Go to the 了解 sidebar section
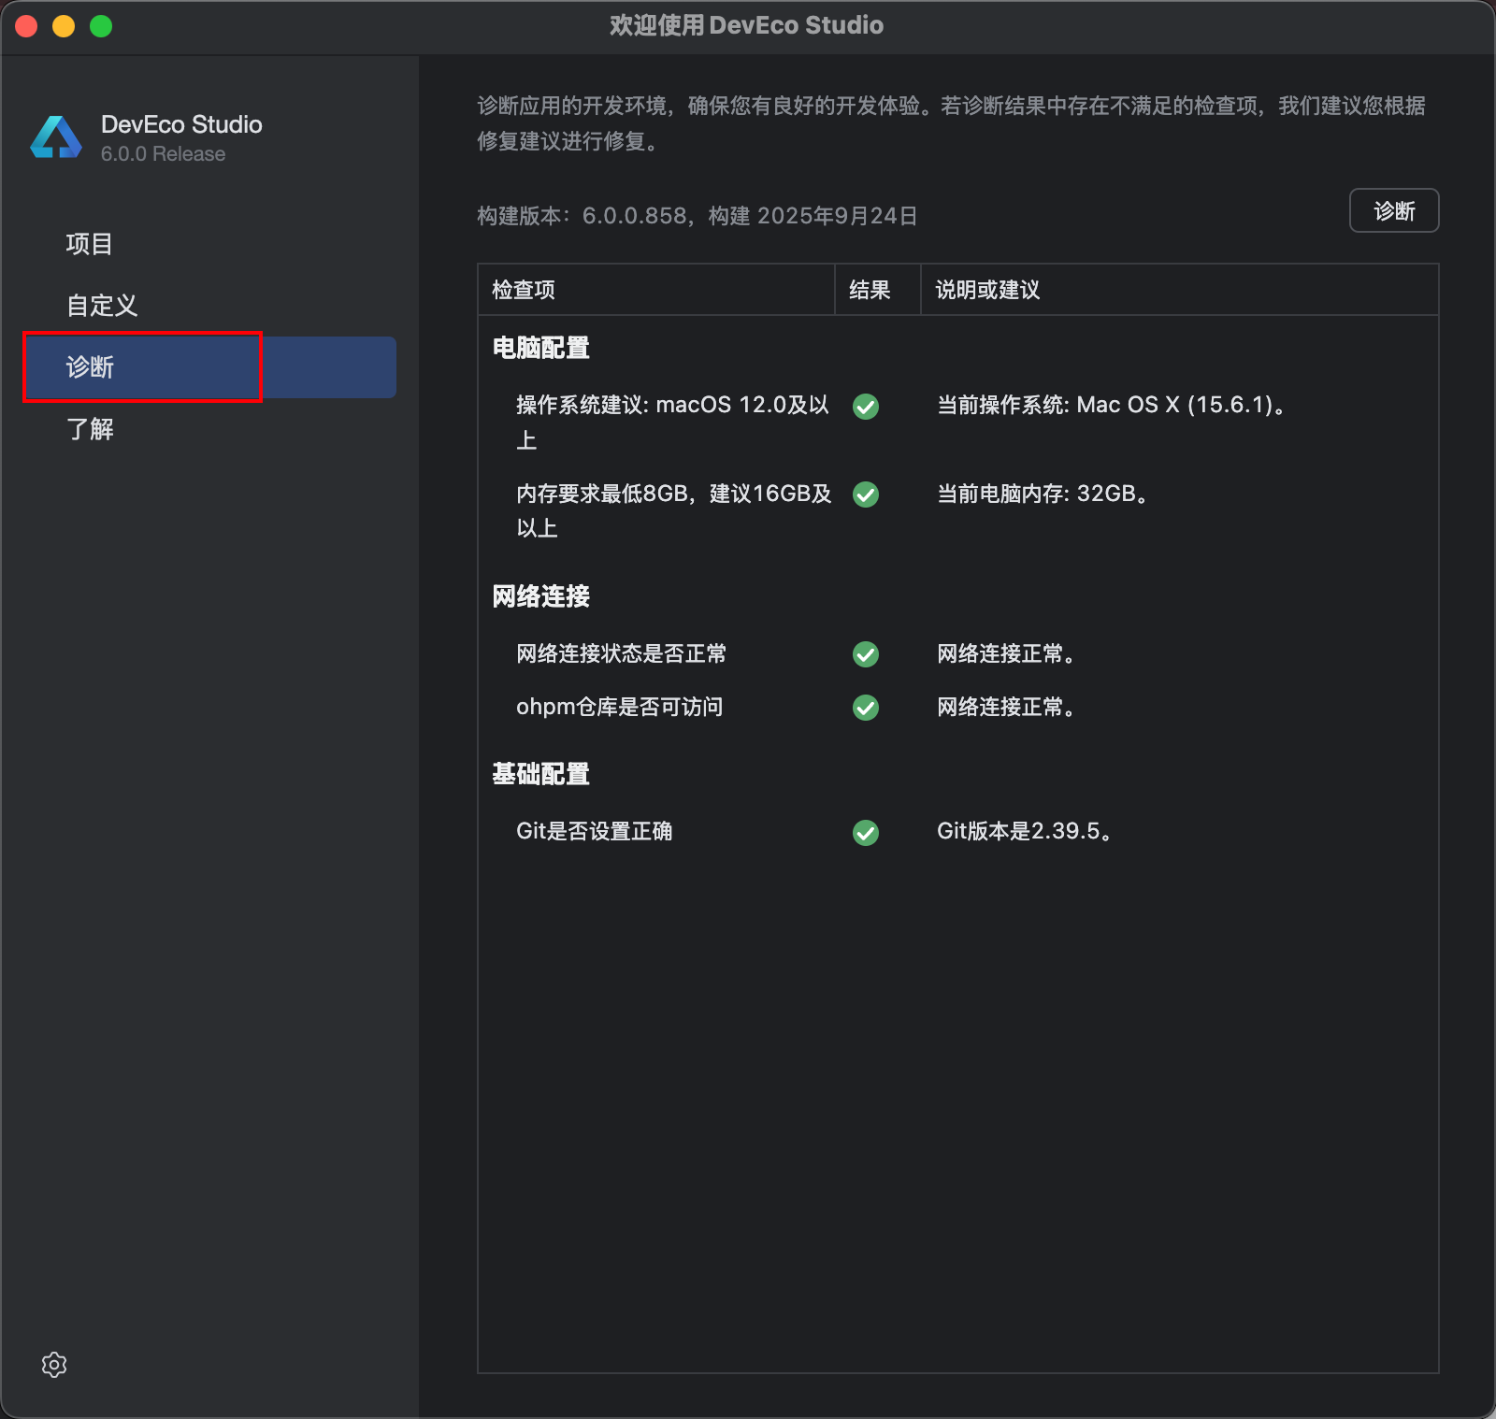The height and width of the screenshot is (1419, 1496). (91, 429)
